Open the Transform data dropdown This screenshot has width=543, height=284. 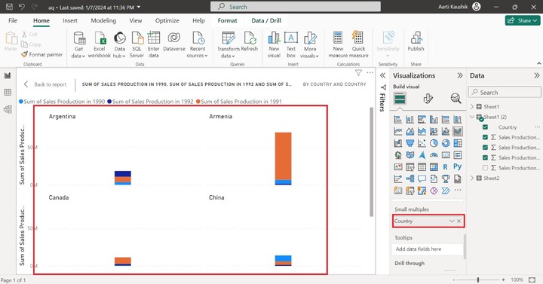(229, 55)
